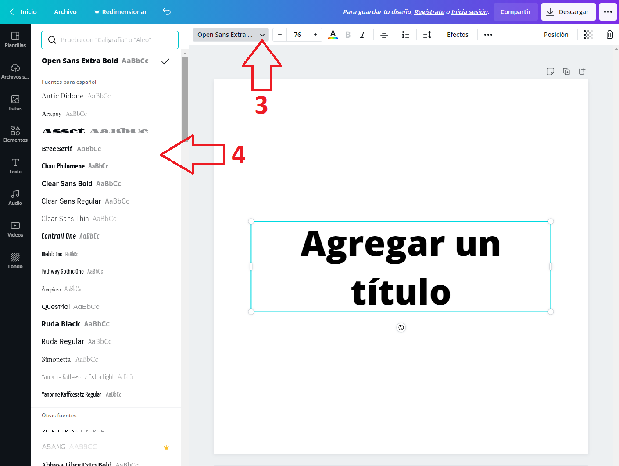Open the Elementos sidebar panel

pos(15,134)
